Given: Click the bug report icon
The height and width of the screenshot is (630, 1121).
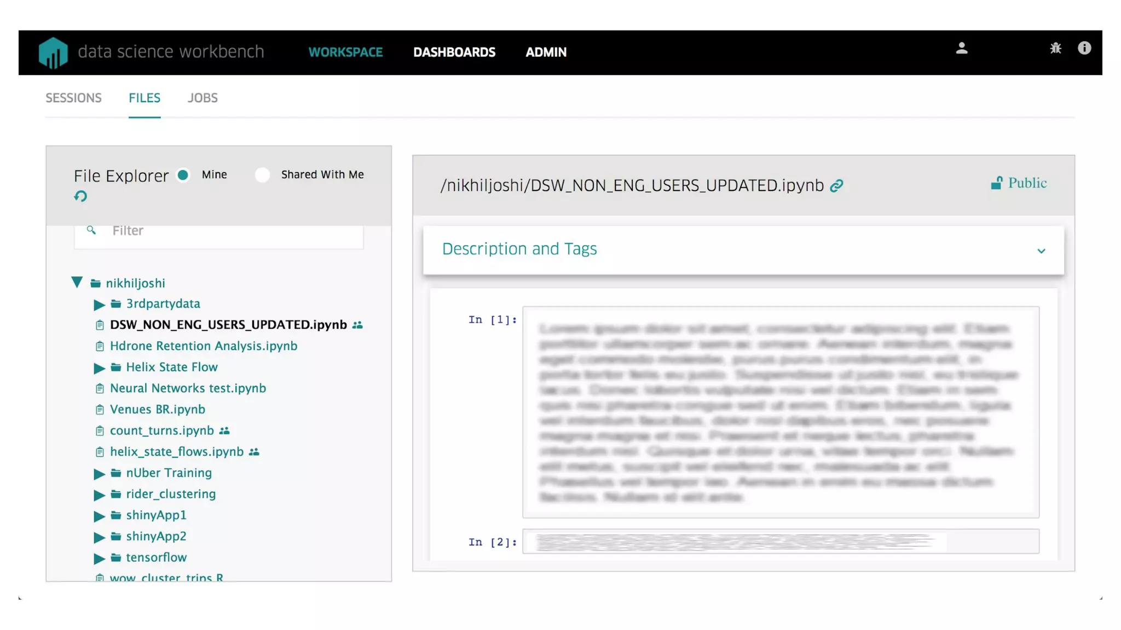Looking at the screenshot, I should pyautogui.click(x=1055, y=49).
